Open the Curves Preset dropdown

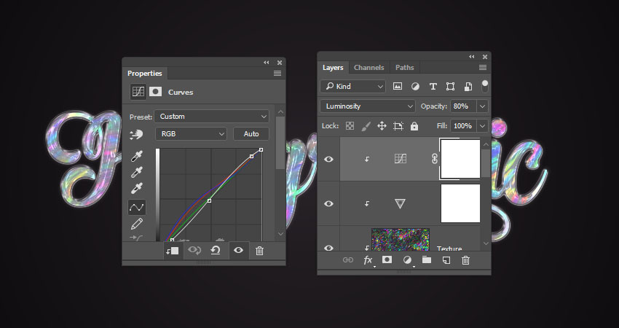pyautogui.click(x=212, y=117)
